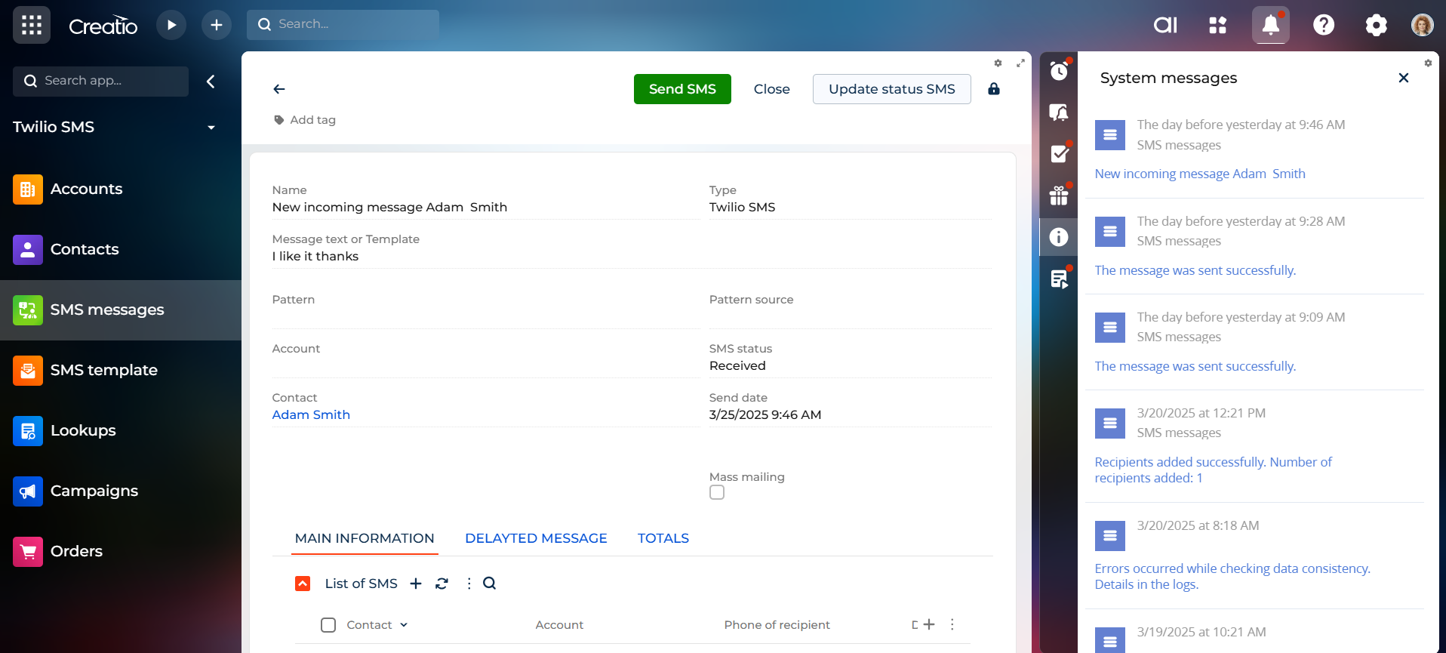Go back with the arrow icon
The image size is (1446, 653).
[x=279, y=89]
